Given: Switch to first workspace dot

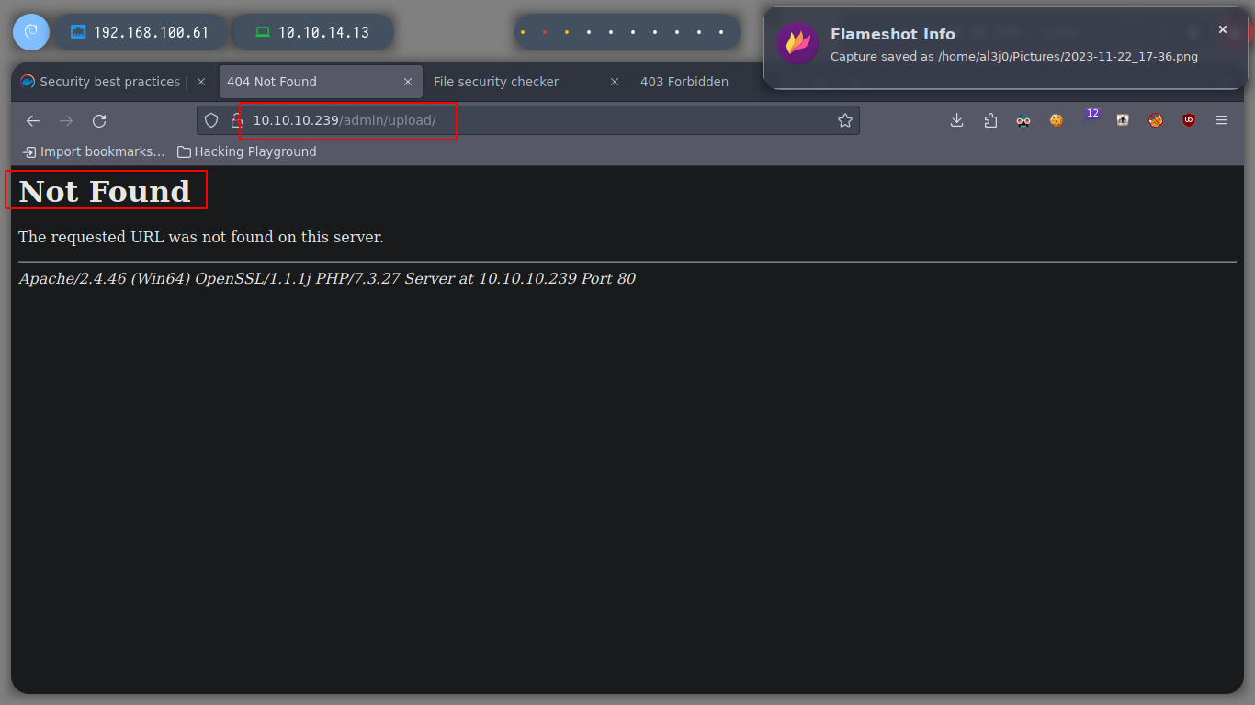Looking at the screenshot, I should [523, 32].
